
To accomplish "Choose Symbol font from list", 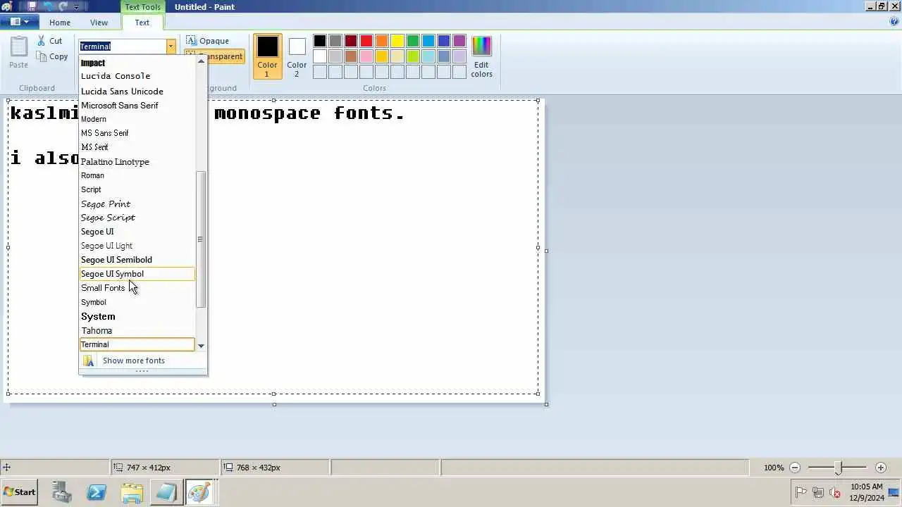I will point(137,302).
